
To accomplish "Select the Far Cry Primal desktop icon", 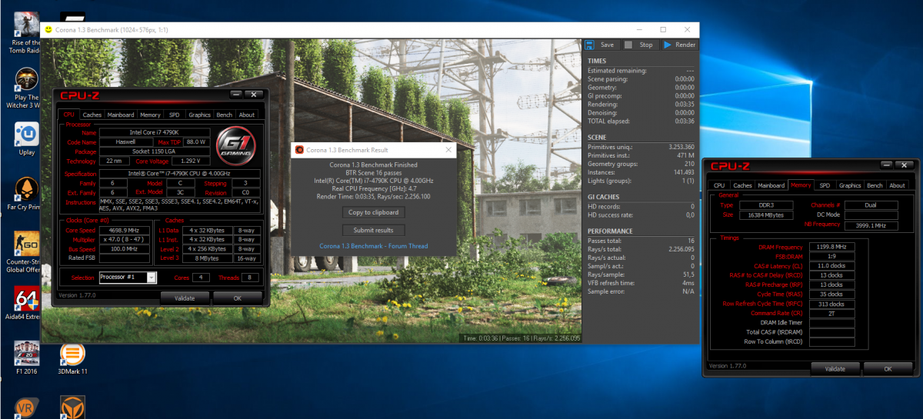I will [27, 195].
